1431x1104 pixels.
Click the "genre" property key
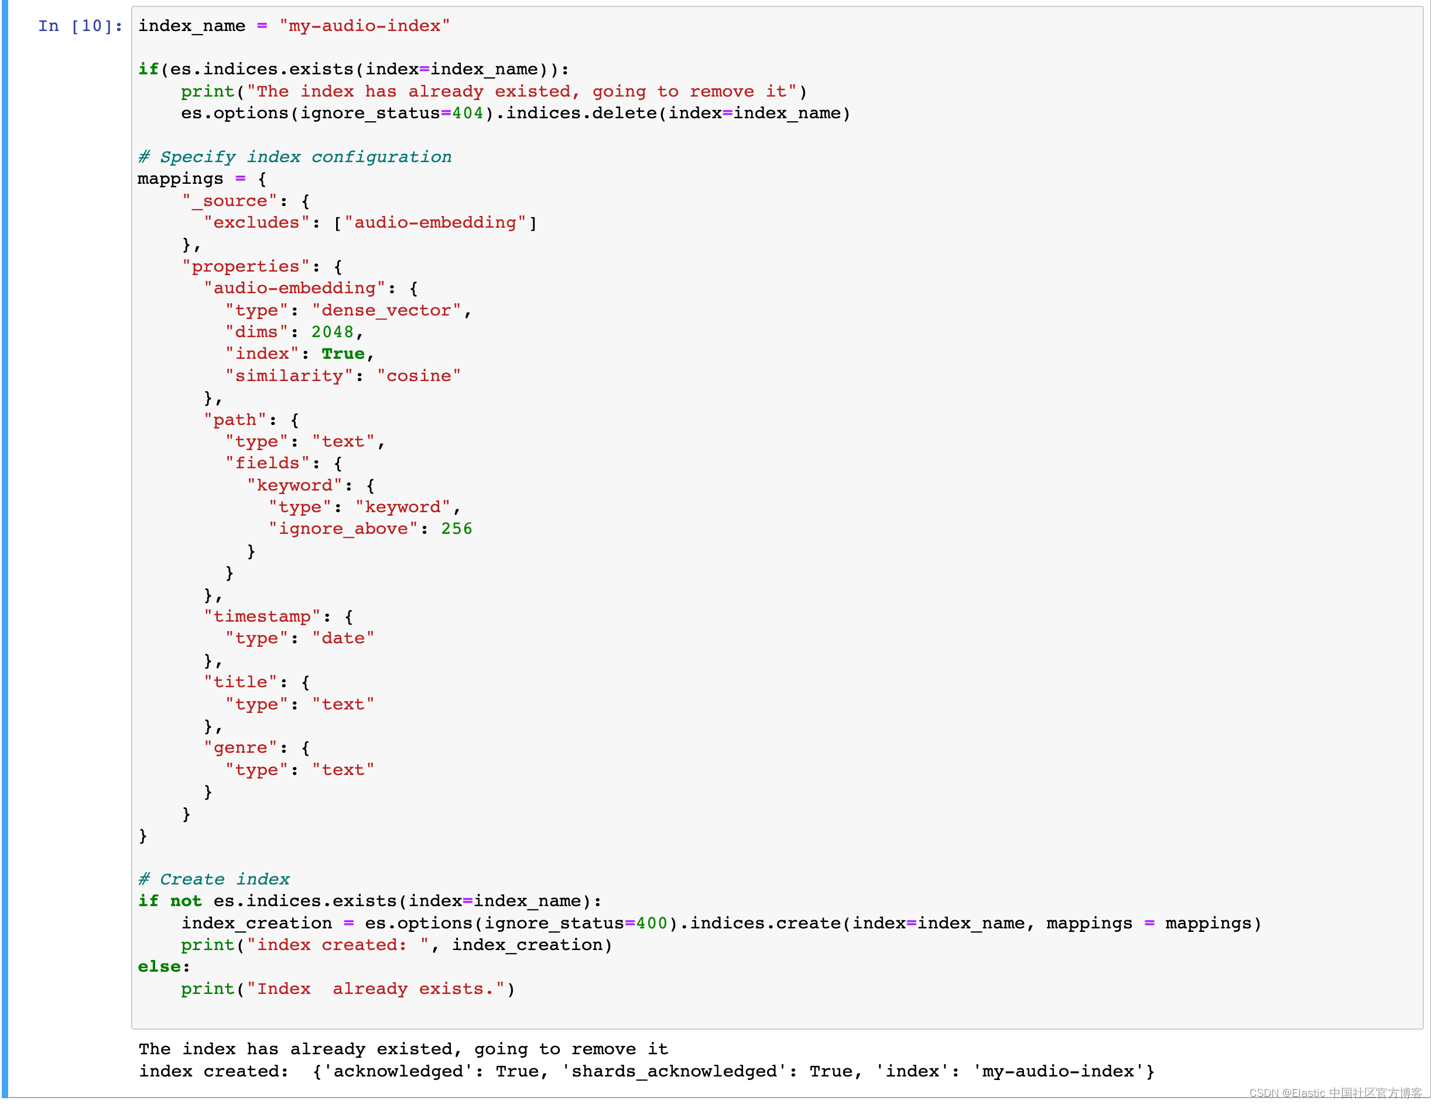[x=240, y=748]
